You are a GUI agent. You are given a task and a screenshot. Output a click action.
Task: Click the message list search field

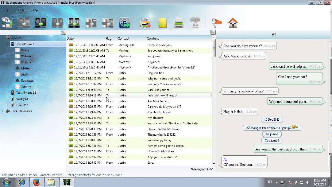[x=139, y=32]
